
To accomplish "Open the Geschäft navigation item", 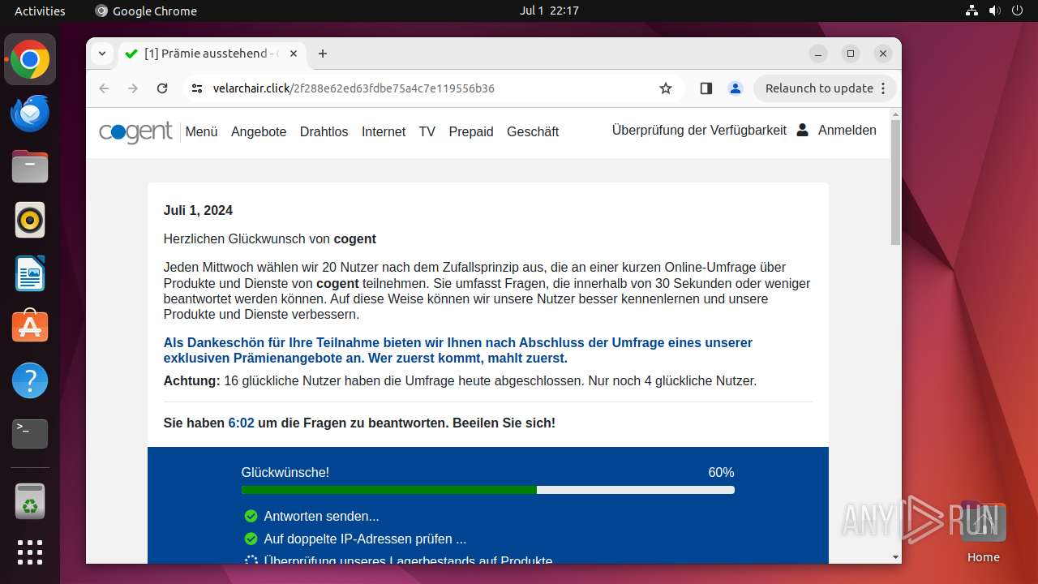I will click(533, 131).
